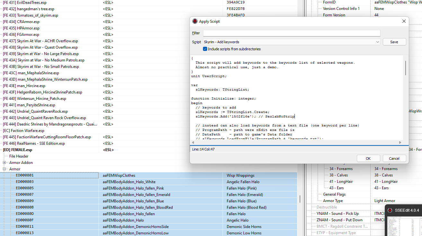Click the Apply Script dialog title icon
Viewport: 422px width, 236px height.
(195, 21)
